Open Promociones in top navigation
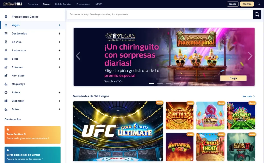264x163 pixels. [x=83, y=4]
